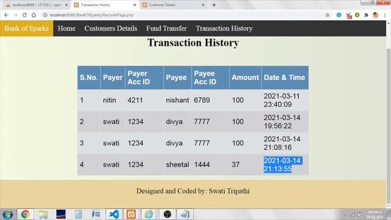
Task: Open Internet Explorer from the taskbar
Action: 149,215
